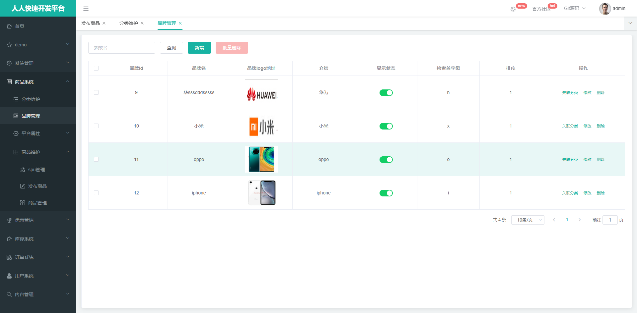The width and height of the screenshot is (637, 313).
Task: Click the 官方社区 link in header
Action: click(541, 9)
